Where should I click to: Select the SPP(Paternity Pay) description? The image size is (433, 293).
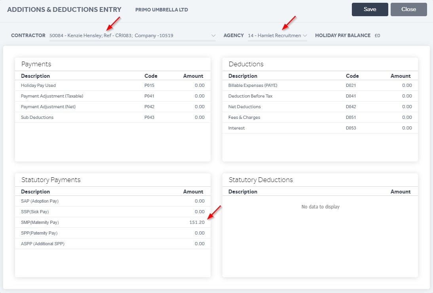tap(39, 233)
